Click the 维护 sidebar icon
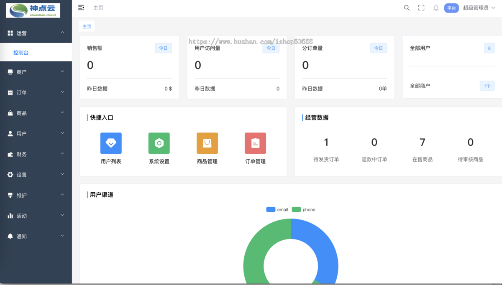Image resolution: width=502 pixels, height=285 pixels. 10,195
